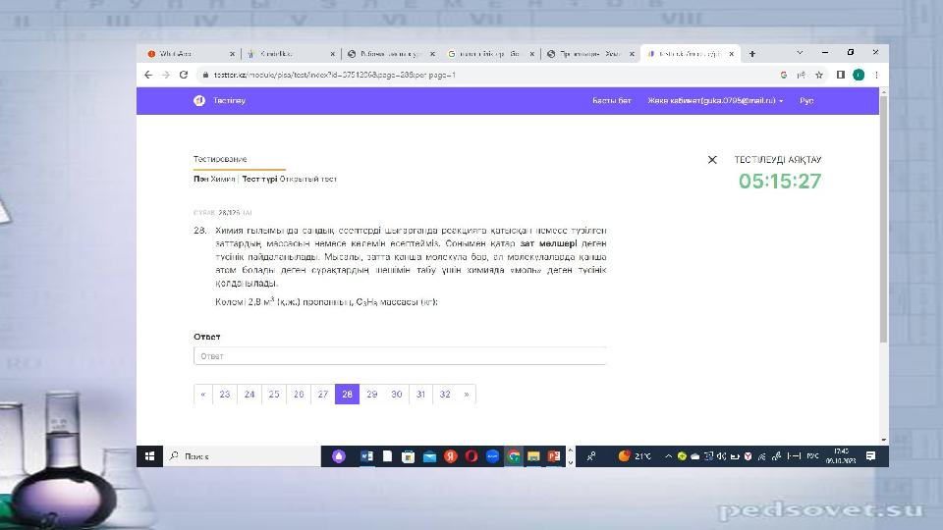
Task: Switch language with the Рус link
Action: pos(806,101)
